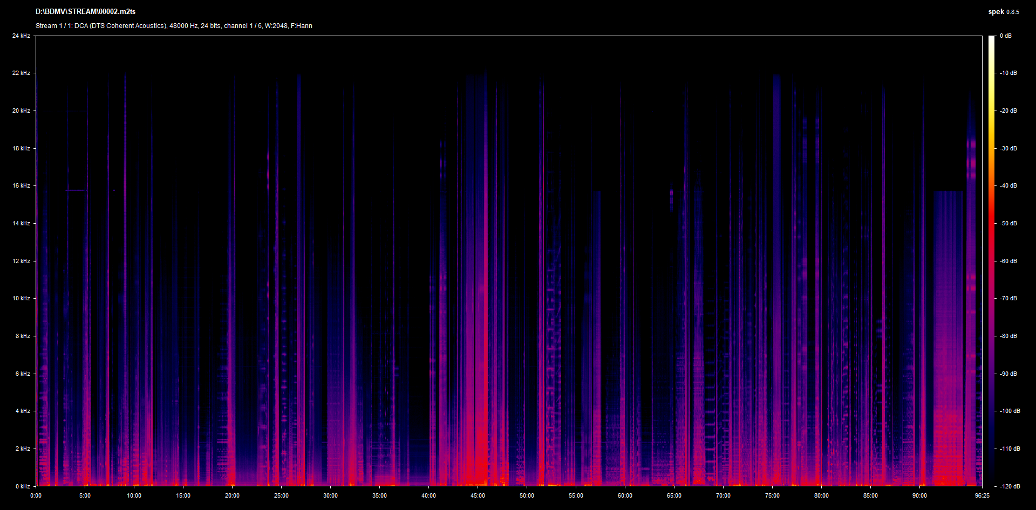Screen dimensions: 1036x510
Task: Click the -120 dB level label
Action: tap(1010, 486)
